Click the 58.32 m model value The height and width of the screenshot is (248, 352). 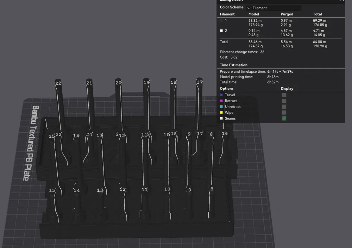(x=255, y=21)
